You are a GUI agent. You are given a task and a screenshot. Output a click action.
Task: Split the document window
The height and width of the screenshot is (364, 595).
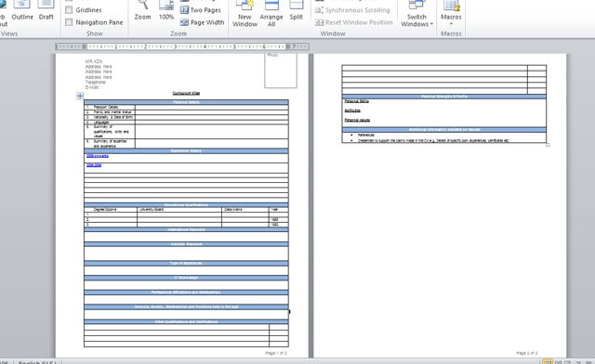(x=296, y=10)
